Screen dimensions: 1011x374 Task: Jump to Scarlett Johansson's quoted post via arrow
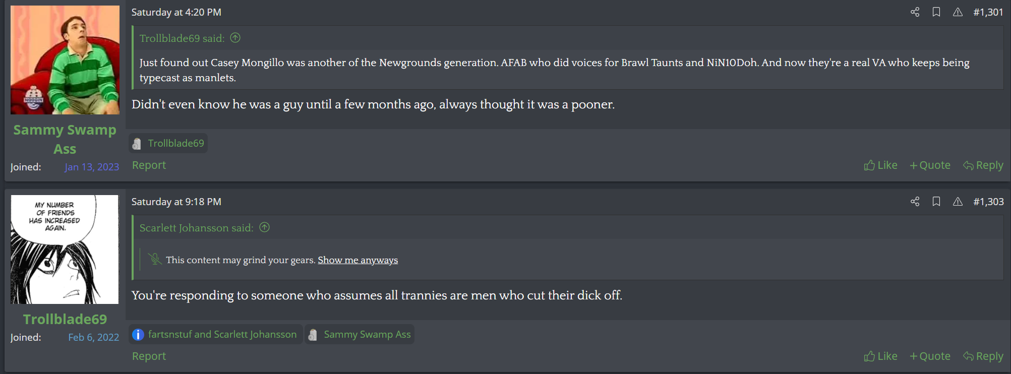264,227
